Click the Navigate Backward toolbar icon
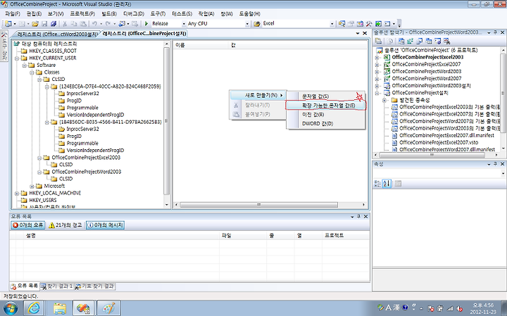The image size is (507, 316). click(122, 24)
